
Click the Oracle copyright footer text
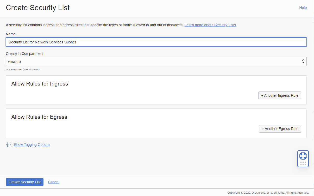268,193
